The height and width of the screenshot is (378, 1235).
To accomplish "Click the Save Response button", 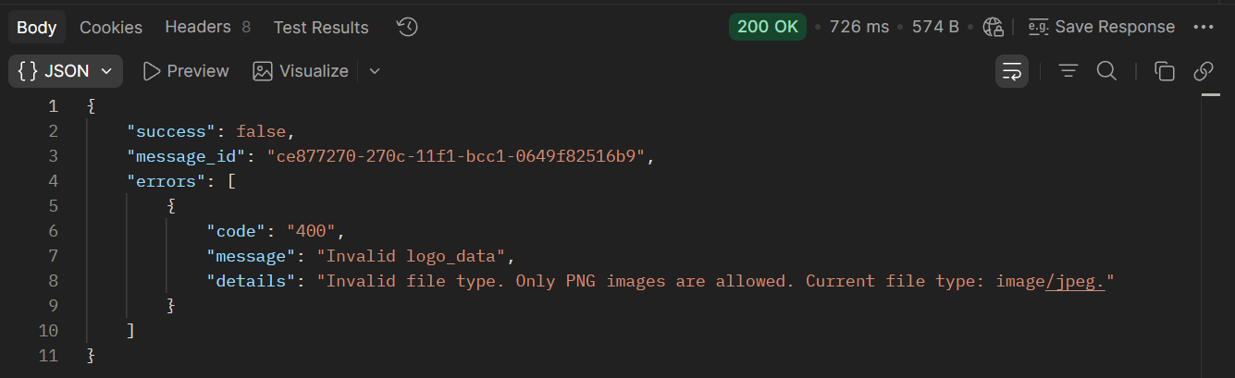I will coord(1102,28).
